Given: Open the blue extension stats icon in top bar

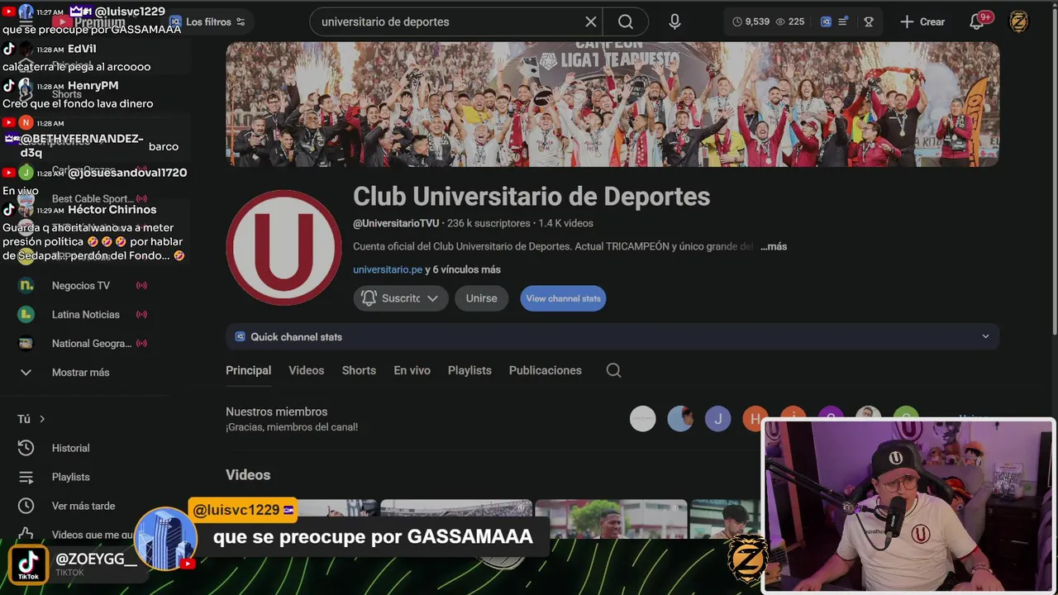Looking at the screenshot, I should click(826, 21).
